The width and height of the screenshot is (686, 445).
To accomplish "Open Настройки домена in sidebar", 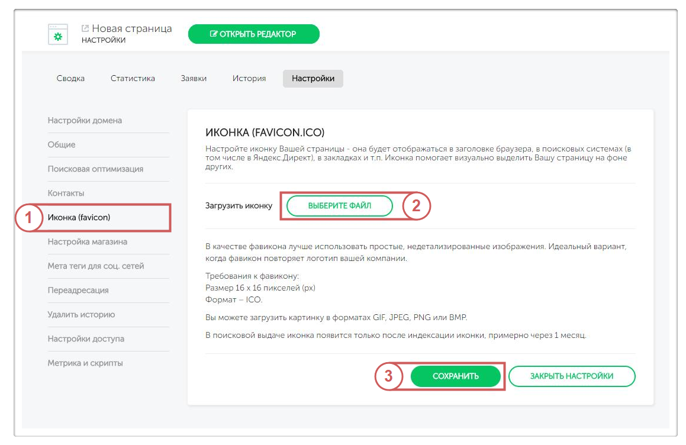I will (85, 120).
